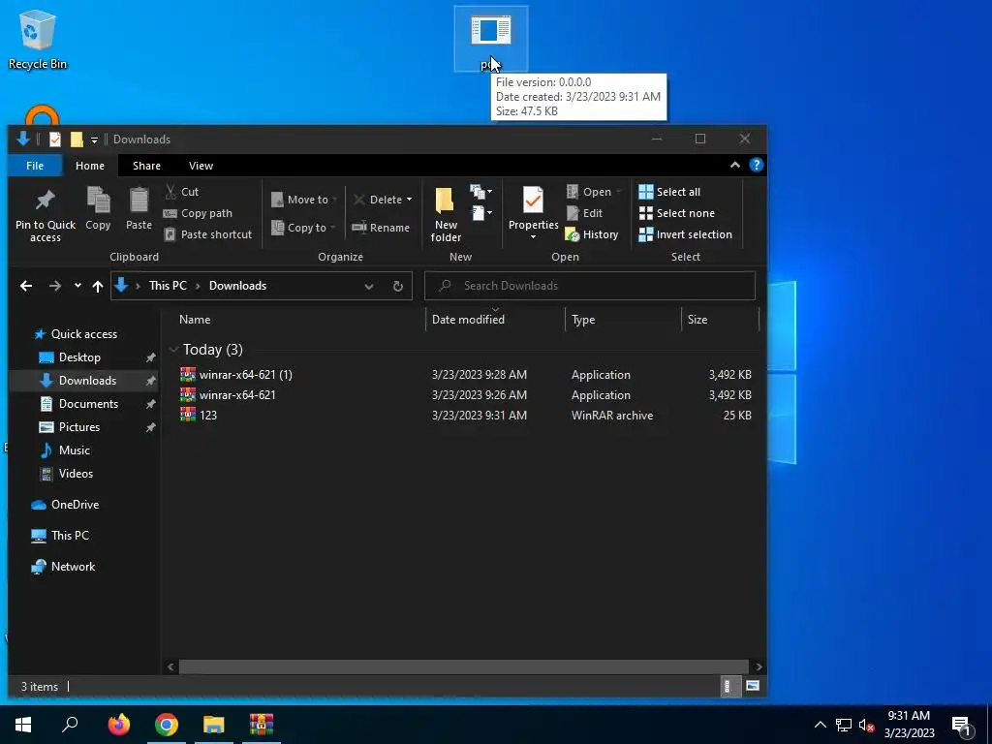Image resolution: width=992 pixels, height=744 pixels.
Task: Open Delete dropdown arrow
Action: coord(410,200)
